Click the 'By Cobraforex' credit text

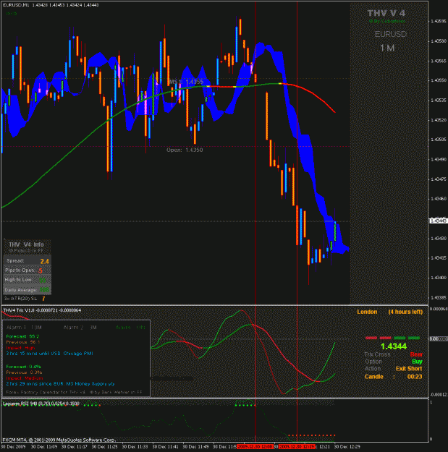pos(387,21)
